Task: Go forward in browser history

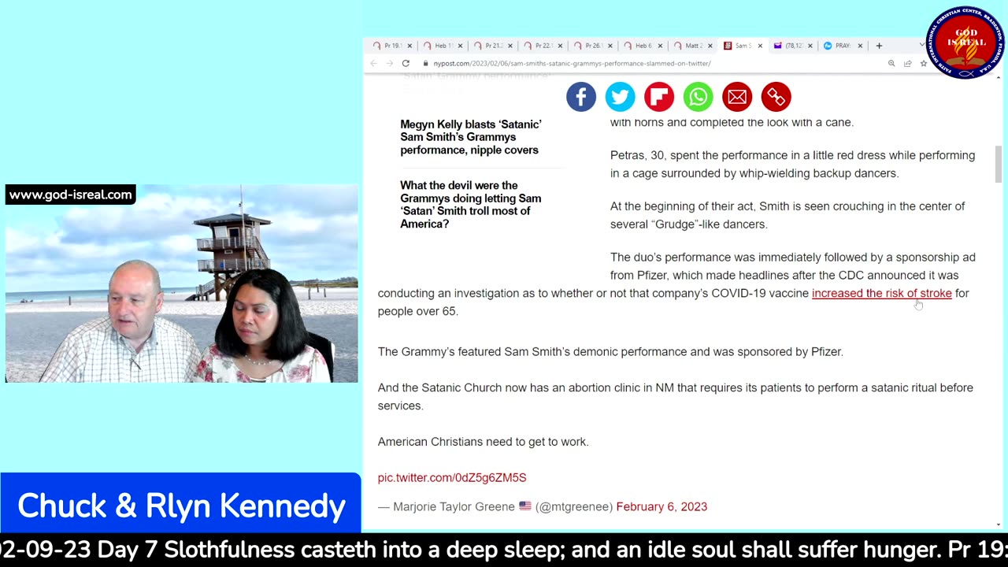Action: [x=389, y=63]
